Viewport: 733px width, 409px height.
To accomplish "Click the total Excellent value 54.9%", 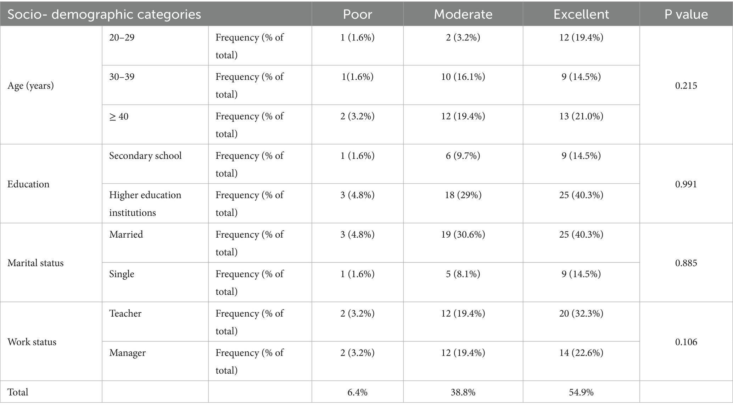I will click(581, 392).
